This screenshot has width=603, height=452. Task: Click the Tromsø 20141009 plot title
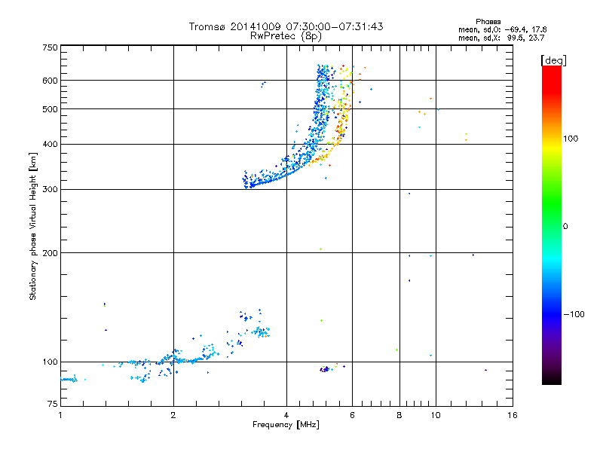(x=286, y=26)
